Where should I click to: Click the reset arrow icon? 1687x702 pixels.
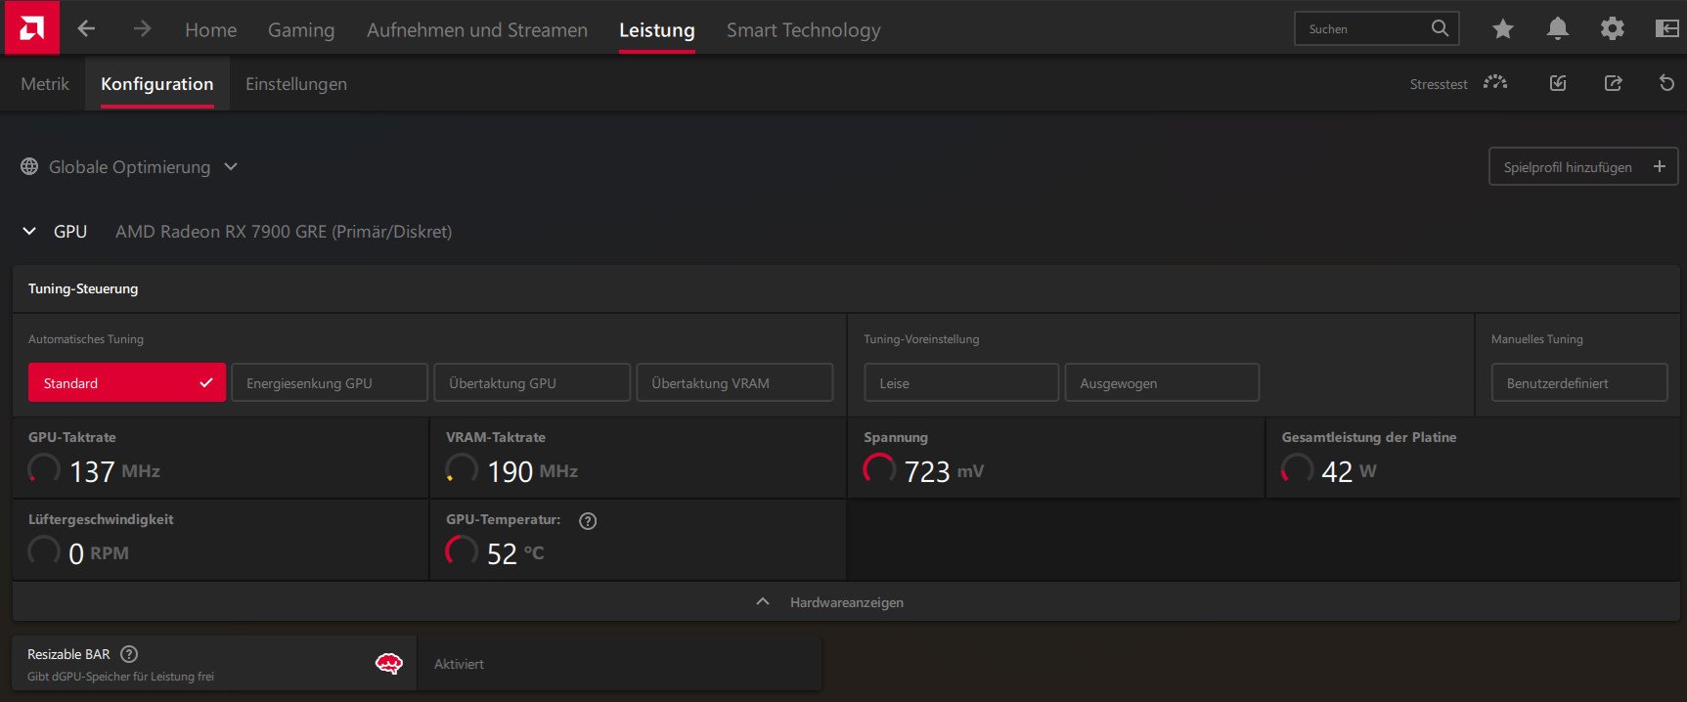pos(1666,83)
